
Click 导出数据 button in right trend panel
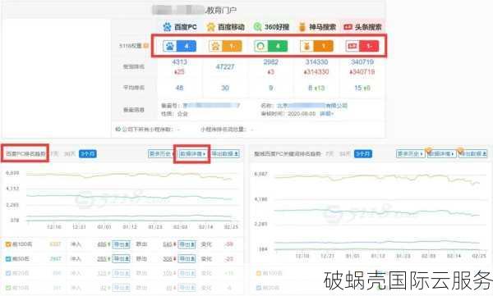coord(473,154)
